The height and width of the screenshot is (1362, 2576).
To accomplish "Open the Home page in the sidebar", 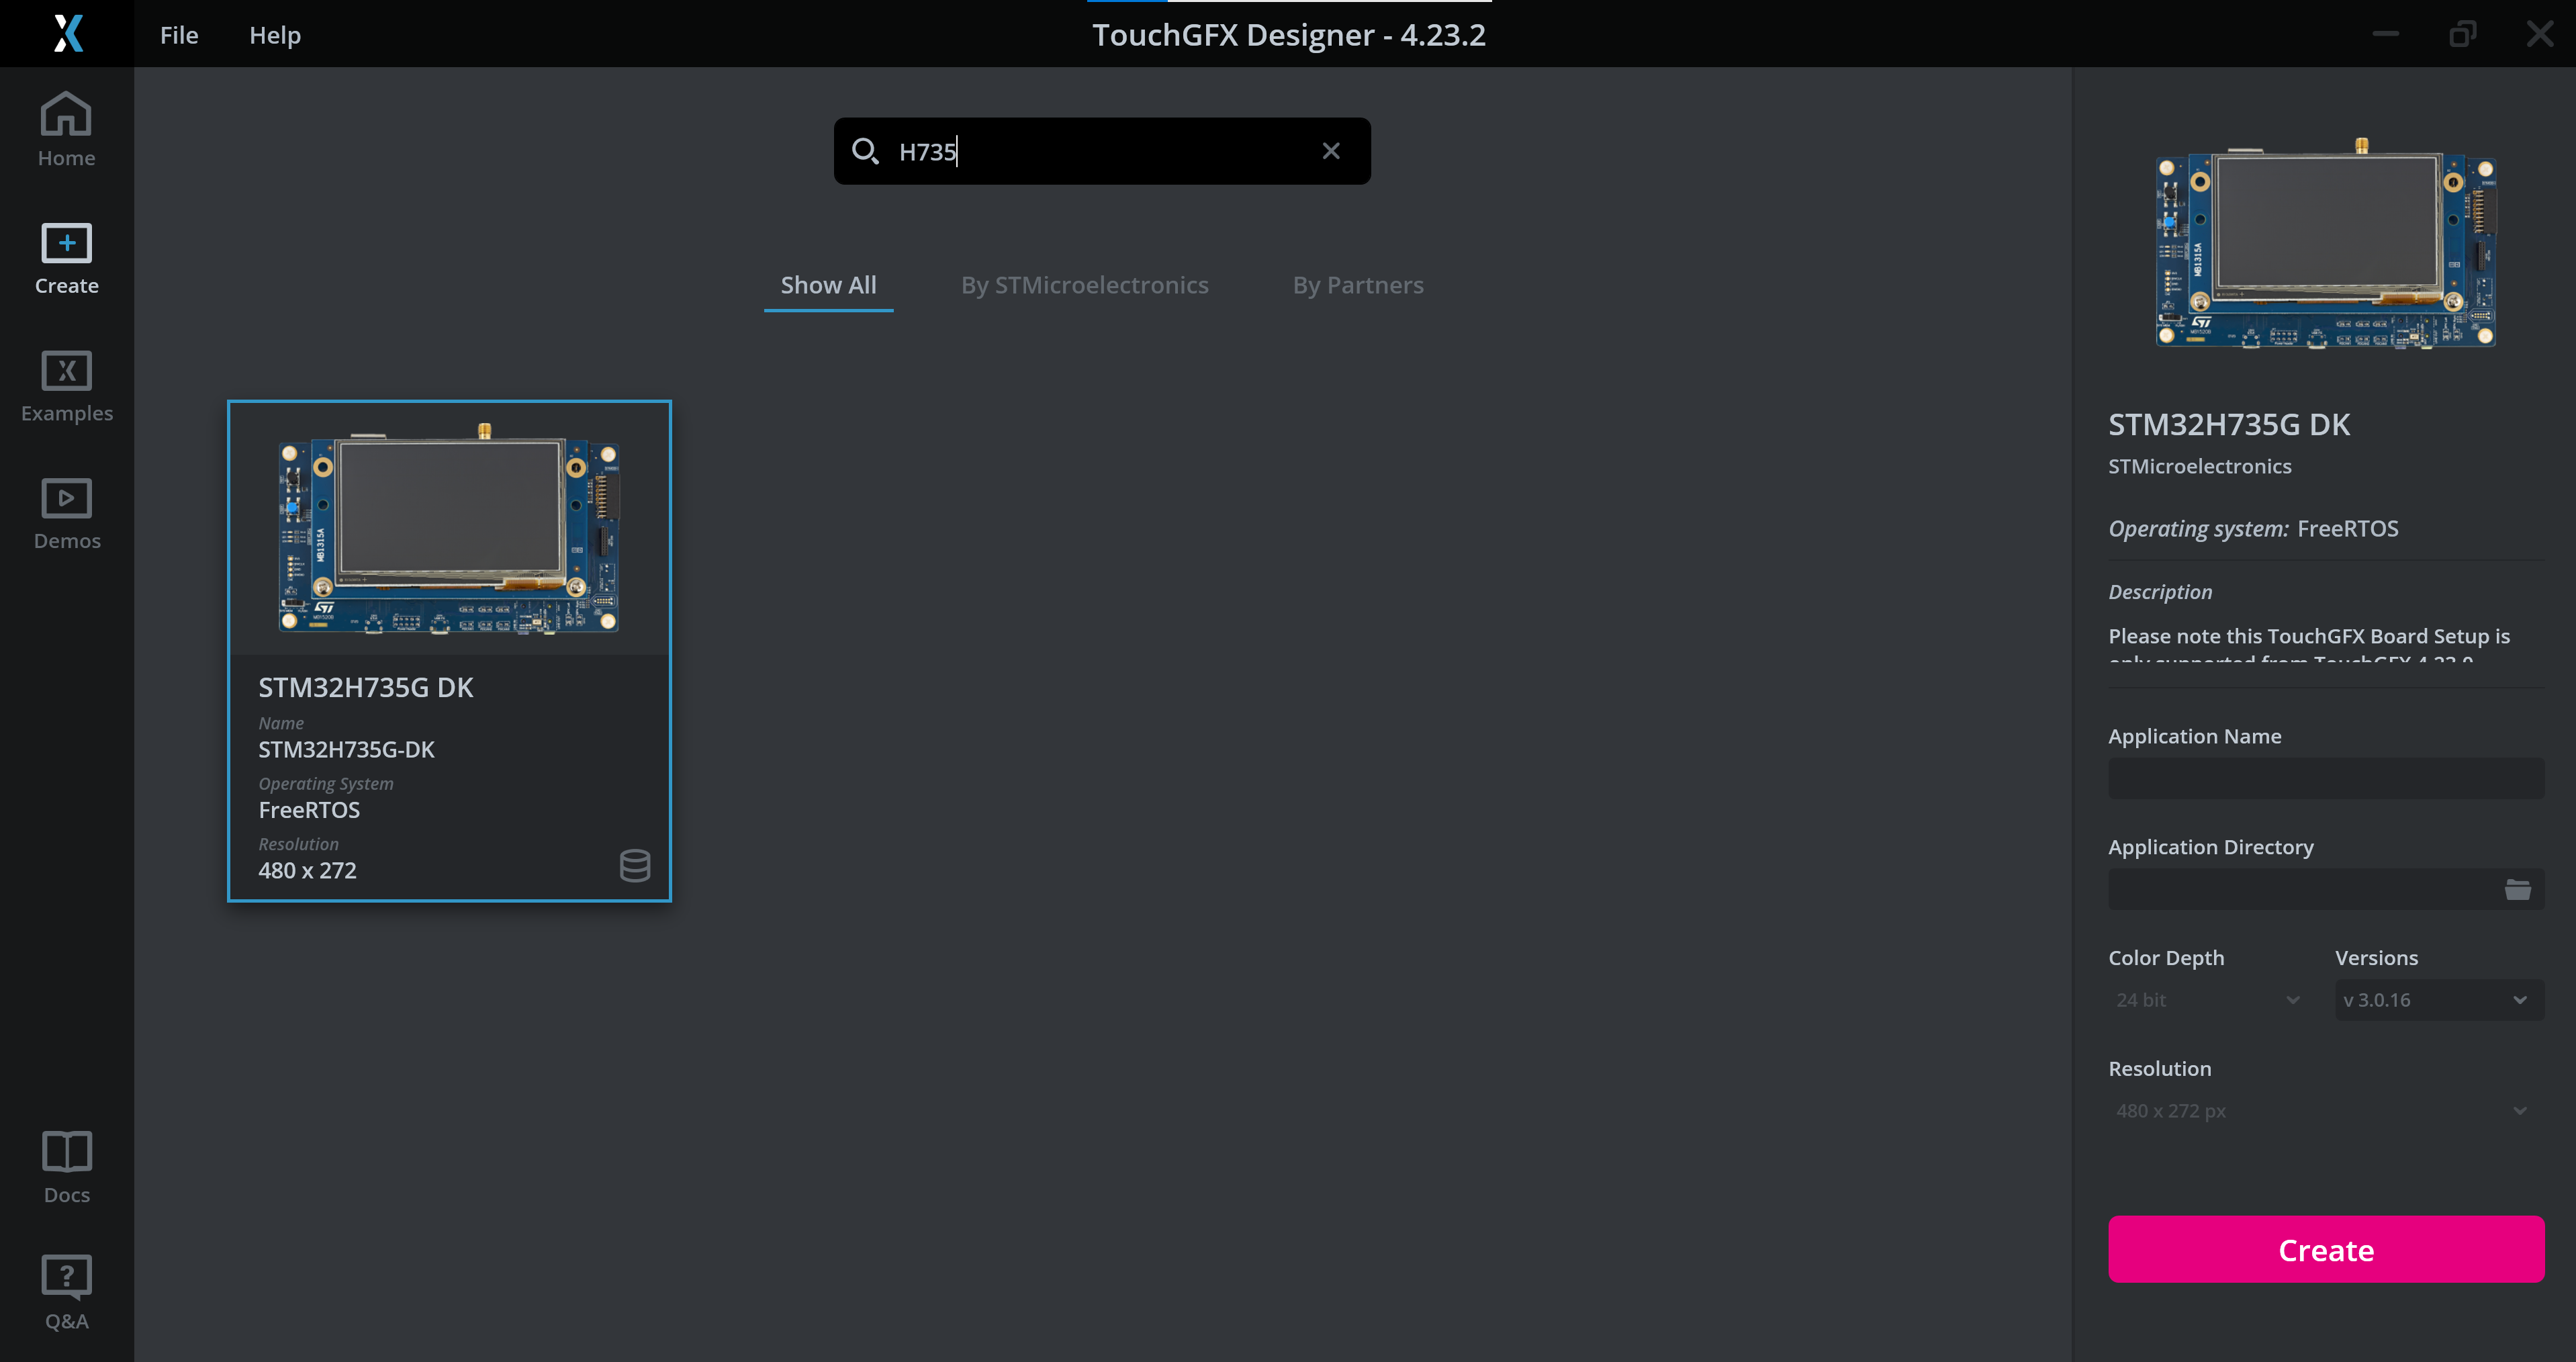I will pos(66,129).
